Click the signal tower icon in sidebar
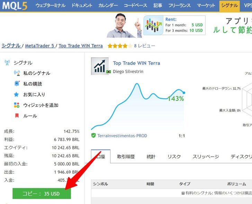 click(7, 63)
